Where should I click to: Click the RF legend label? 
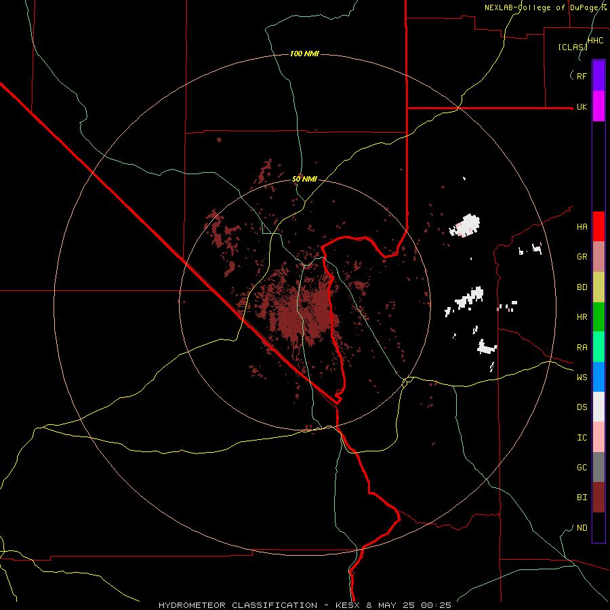[582, 76]
